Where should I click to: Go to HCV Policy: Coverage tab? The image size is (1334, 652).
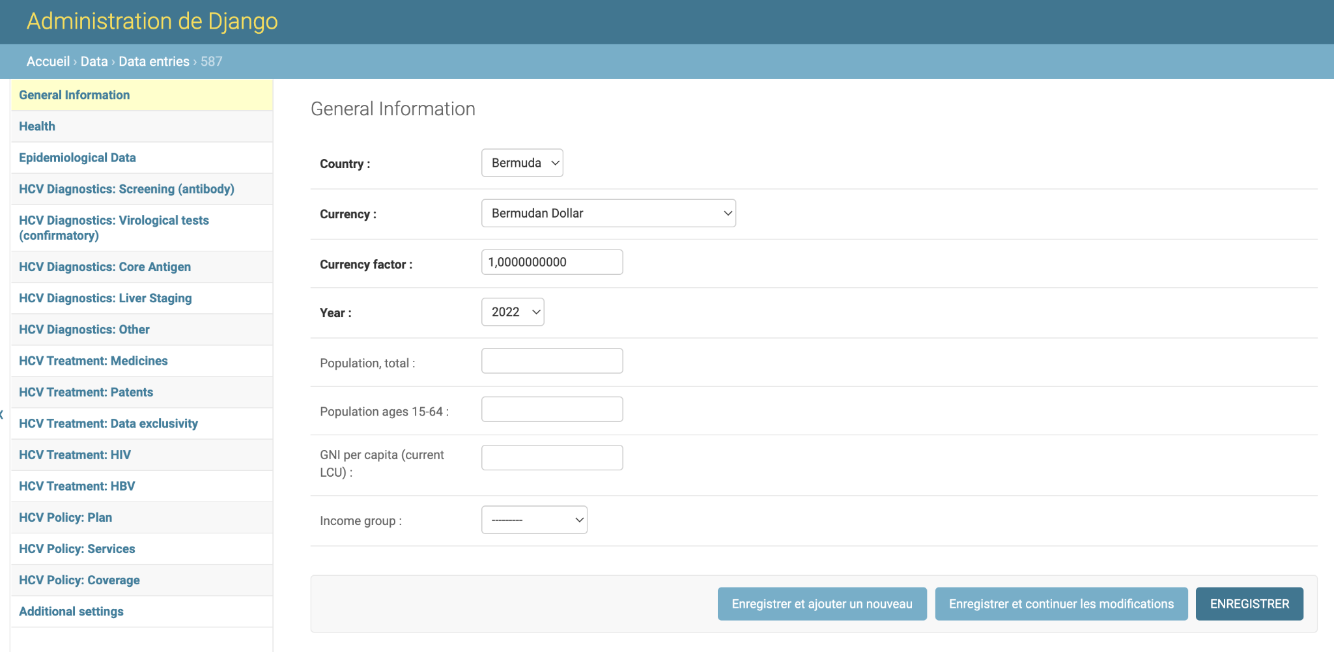click(79, 580)
